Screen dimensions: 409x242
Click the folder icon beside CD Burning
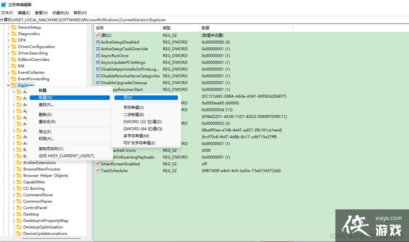19,189
